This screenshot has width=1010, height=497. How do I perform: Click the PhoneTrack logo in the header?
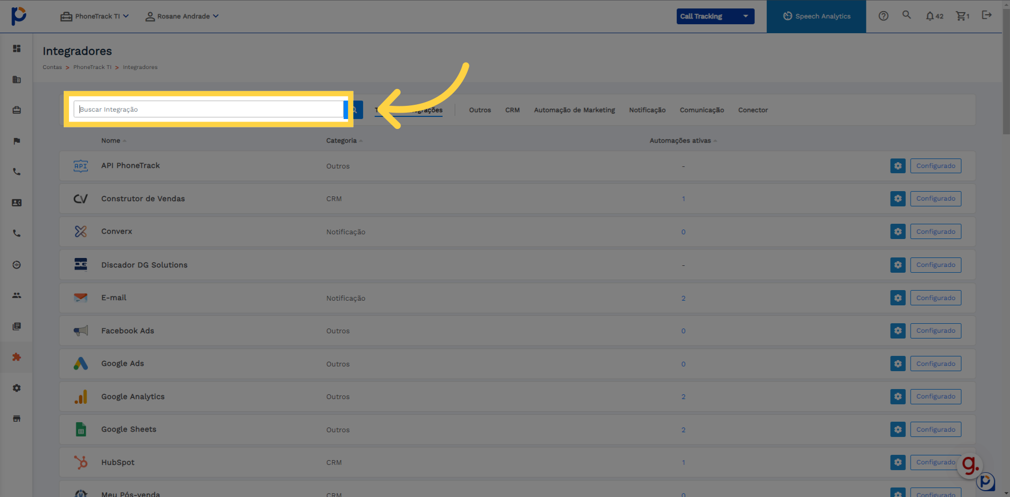tap(18, 16)
